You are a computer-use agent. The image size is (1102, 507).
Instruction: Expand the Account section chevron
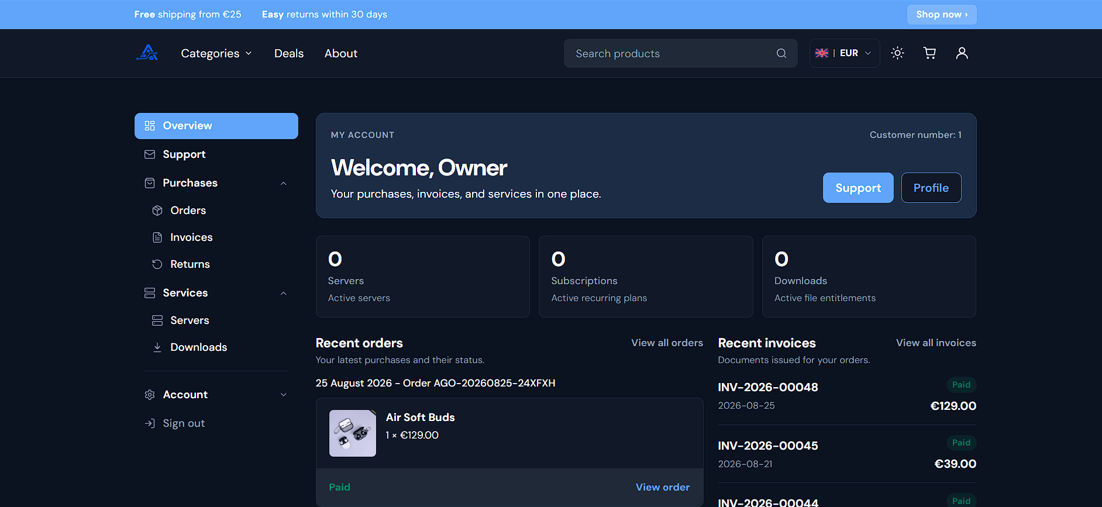tap(284, 395)
